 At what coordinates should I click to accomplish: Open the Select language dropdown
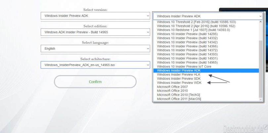pyautogui.click(x=96, y=48)
